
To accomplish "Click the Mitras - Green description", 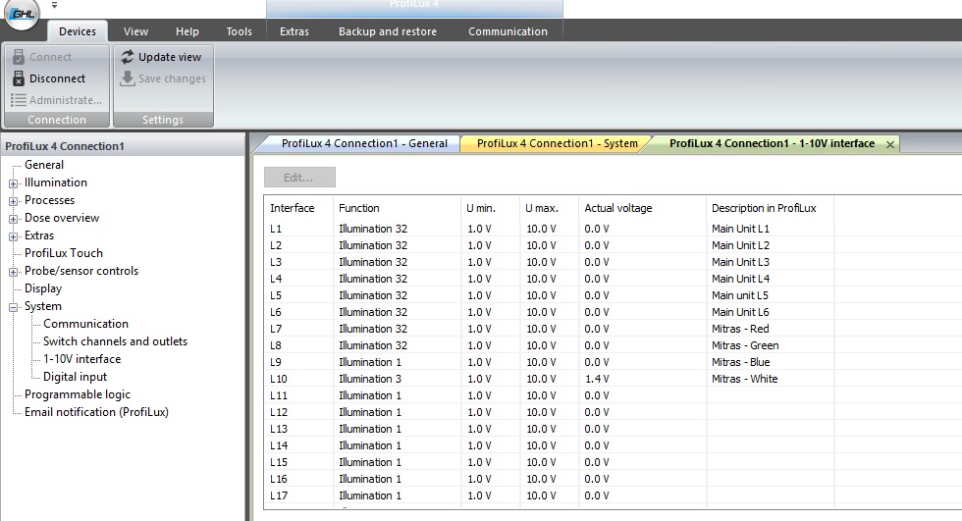I will (x=745, y=345).
